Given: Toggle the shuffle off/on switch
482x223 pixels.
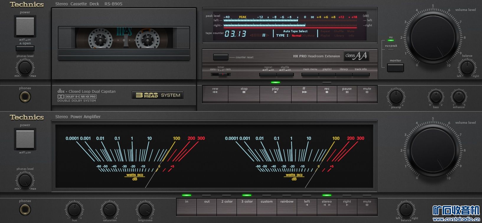Looking at the screenshot, I should pyautogui.click(x=285, y=75).
